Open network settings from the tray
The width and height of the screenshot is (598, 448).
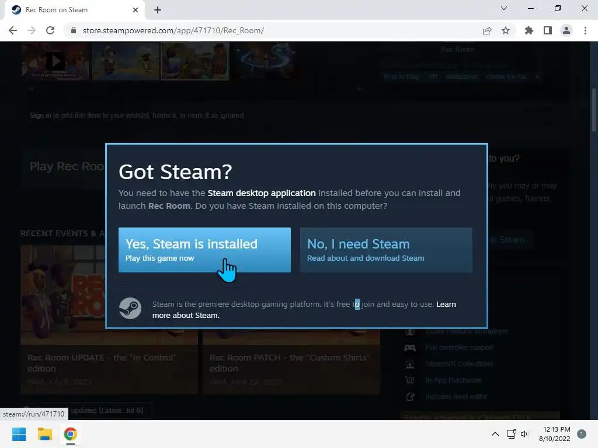tap(511, 434)
